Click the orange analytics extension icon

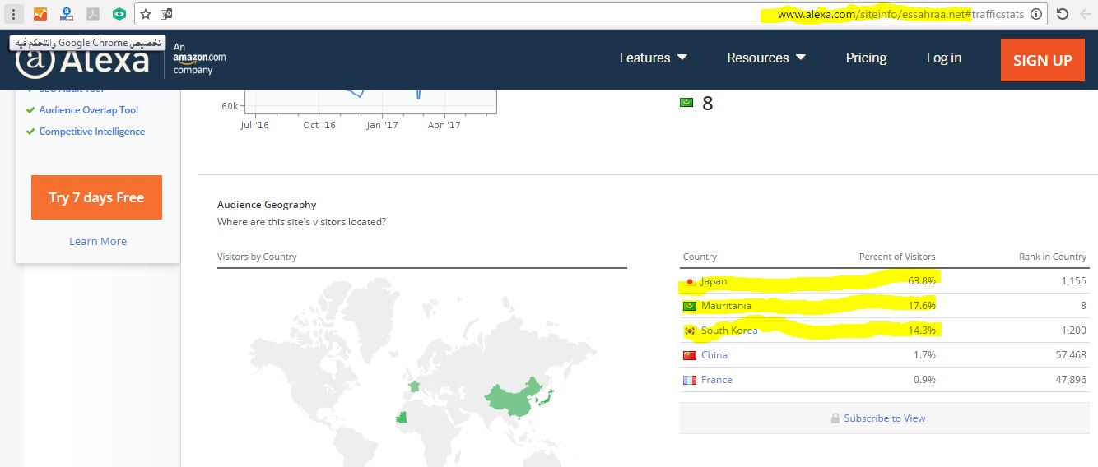click(40, 14)
